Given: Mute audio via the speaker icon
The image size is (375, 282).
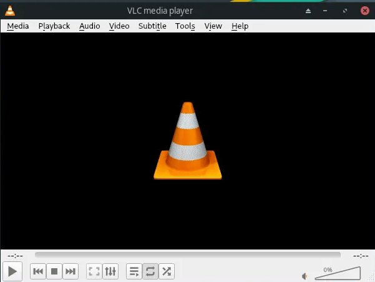Looking at the screenshot, I should point(304,276).
